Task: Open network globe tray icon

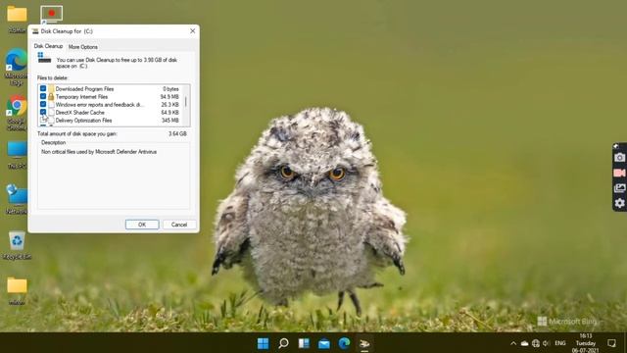Action: click(536, 343)
